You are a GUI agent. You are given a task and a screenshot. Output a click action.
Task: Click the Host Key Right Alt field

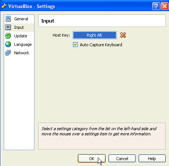pyautogui.click(x=95, y=35)
